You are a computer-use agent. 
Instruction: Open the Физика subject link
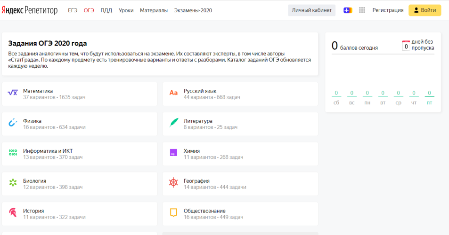tap(32, 121)
